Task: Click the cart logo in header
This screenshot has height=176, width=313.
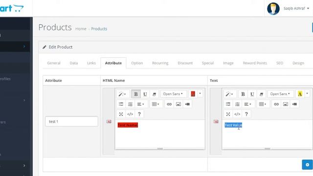Action: click(x=12, y=8)
